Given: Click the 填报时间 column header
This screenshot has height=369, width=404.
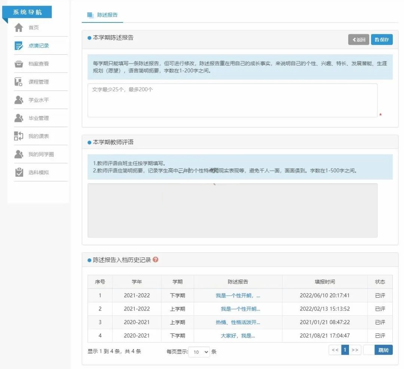Looking at the screenshot, I should [325, 282].
